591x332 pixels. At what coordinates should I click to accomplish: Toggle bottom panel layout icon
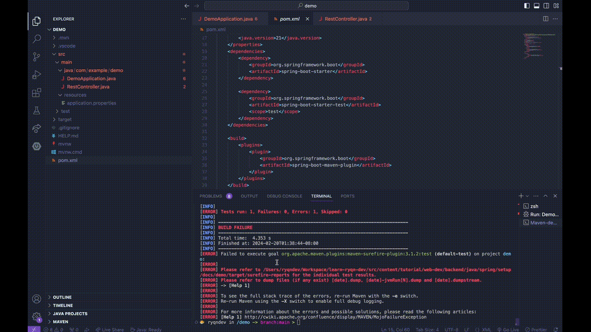[x=537, y=6]
